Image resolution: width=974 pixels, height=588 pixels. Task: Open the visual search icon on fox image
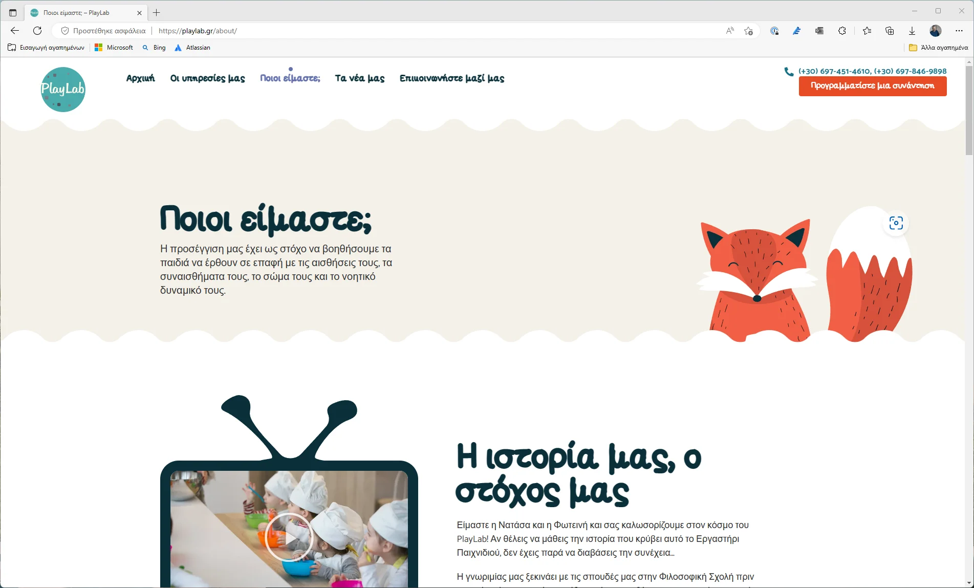tap(896, 223)
